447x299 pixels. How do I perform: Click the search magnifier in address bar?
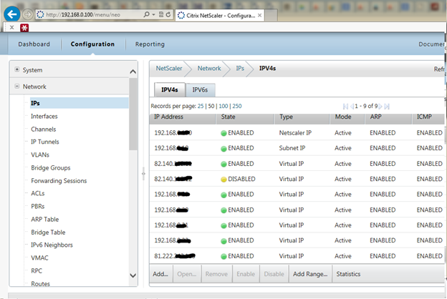(146, 14)
